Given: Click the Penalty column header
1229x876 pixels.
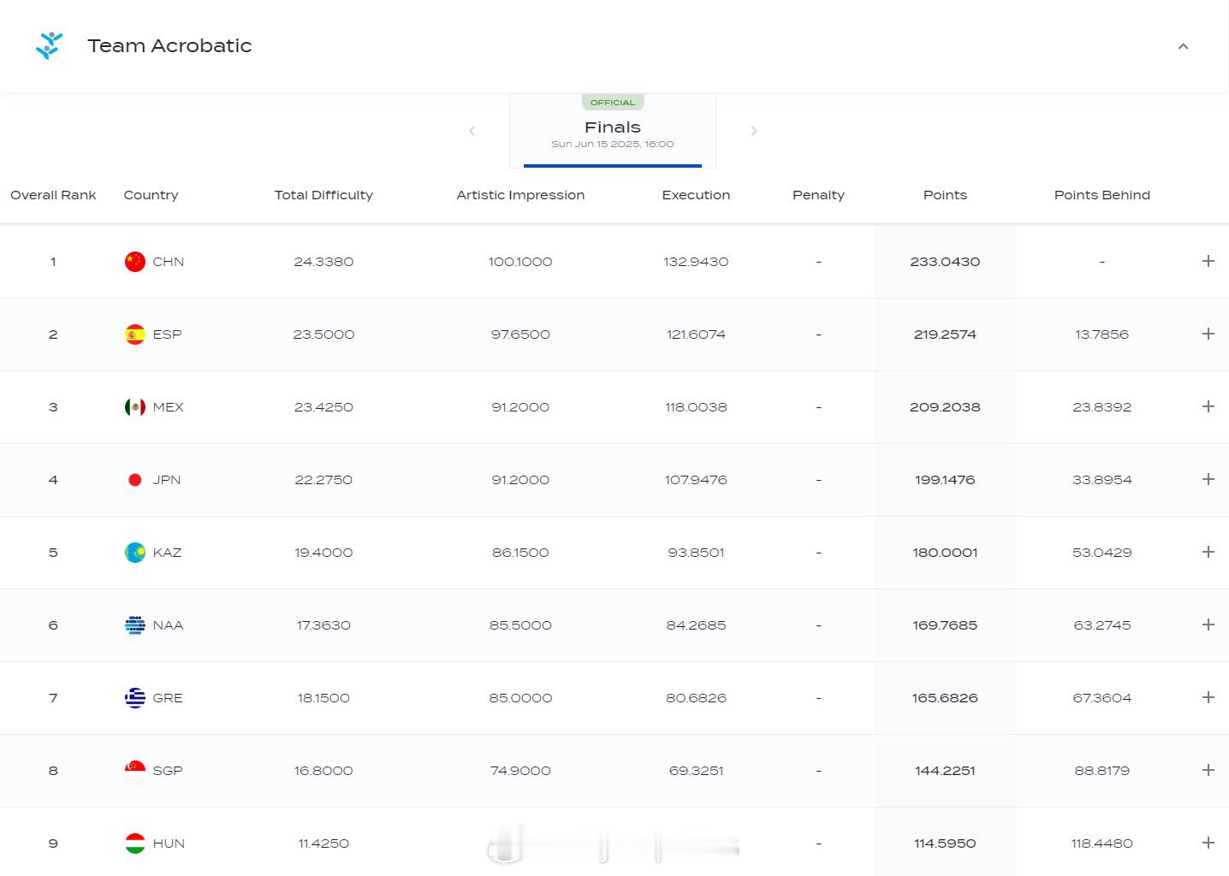Looking at the screenshot, I should coord(818,195).
